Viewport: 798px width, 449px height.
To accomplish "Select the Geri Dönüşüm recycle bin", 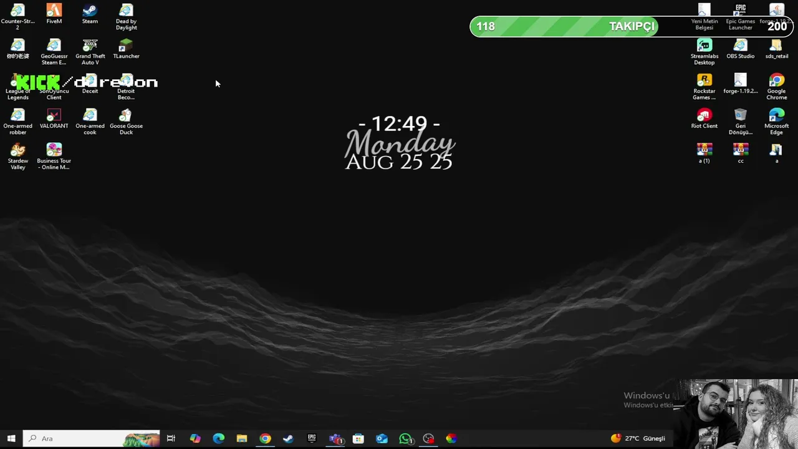I will coord(741,122).
